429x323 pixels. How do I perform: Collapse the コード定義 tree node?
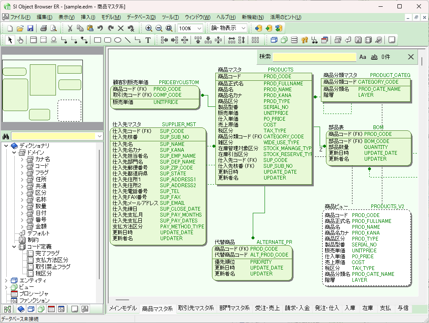(x=14, y=247)
